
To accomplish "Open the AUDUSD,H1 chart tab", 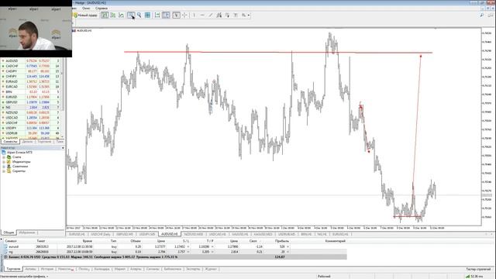I will coord(170,234).
